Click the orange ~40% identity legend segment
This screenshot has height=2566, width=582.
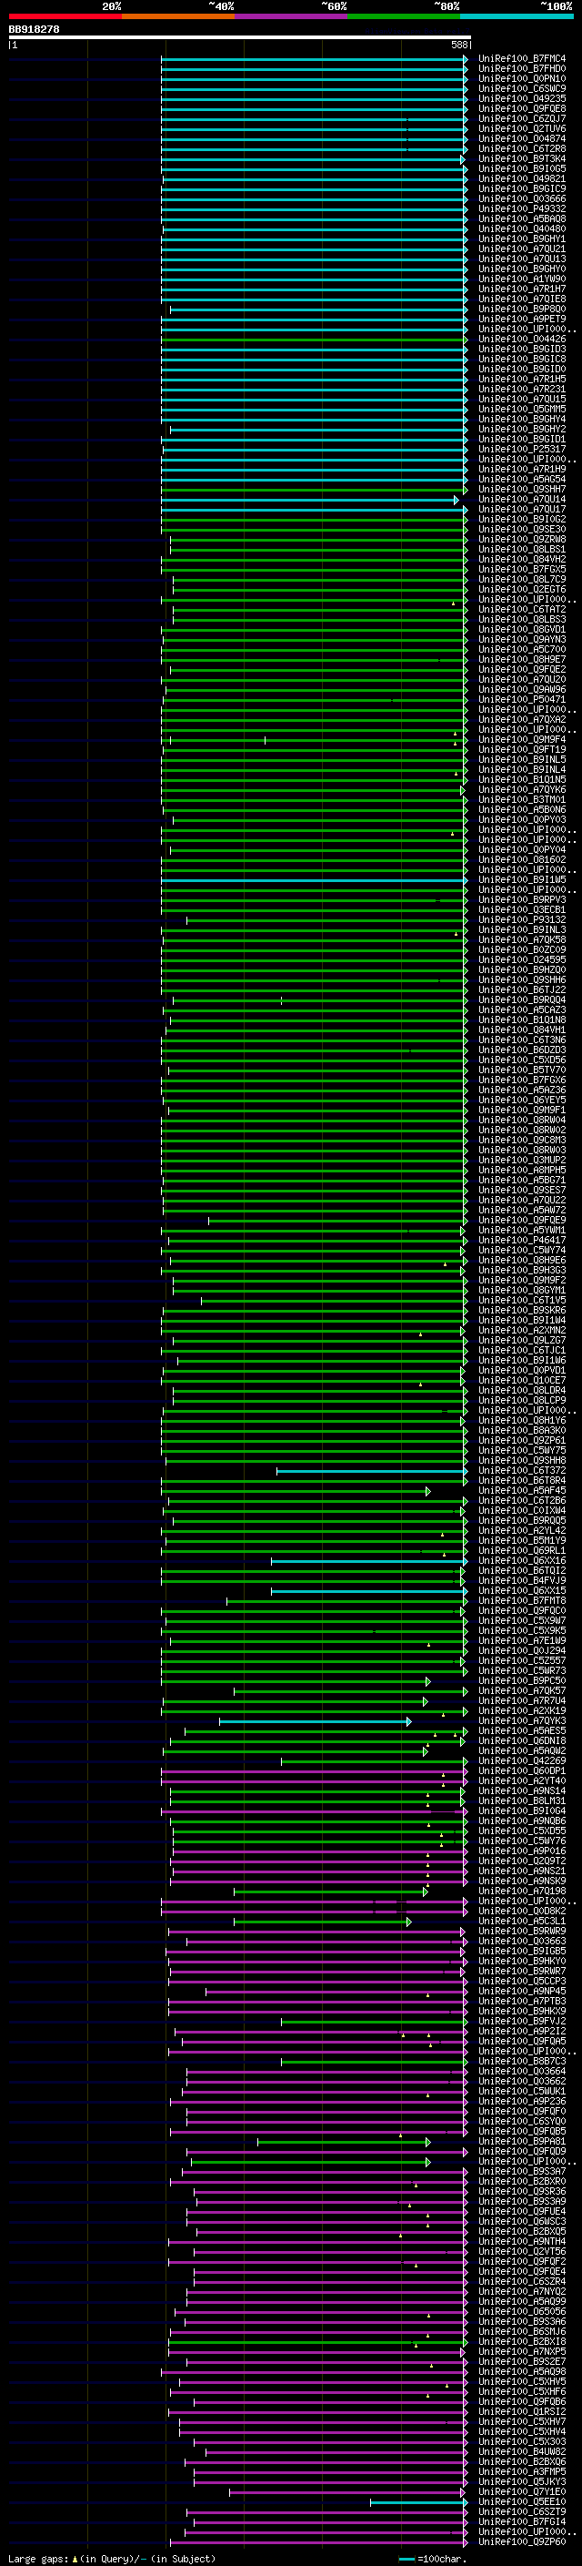click(178, 16)
